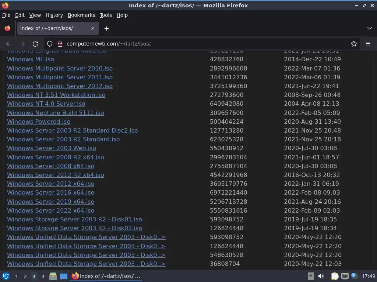Open Windows Multipoint Server 2012.iso link
Screen dimensions: 377x282
pyautogui.click(x=60, y=86)
